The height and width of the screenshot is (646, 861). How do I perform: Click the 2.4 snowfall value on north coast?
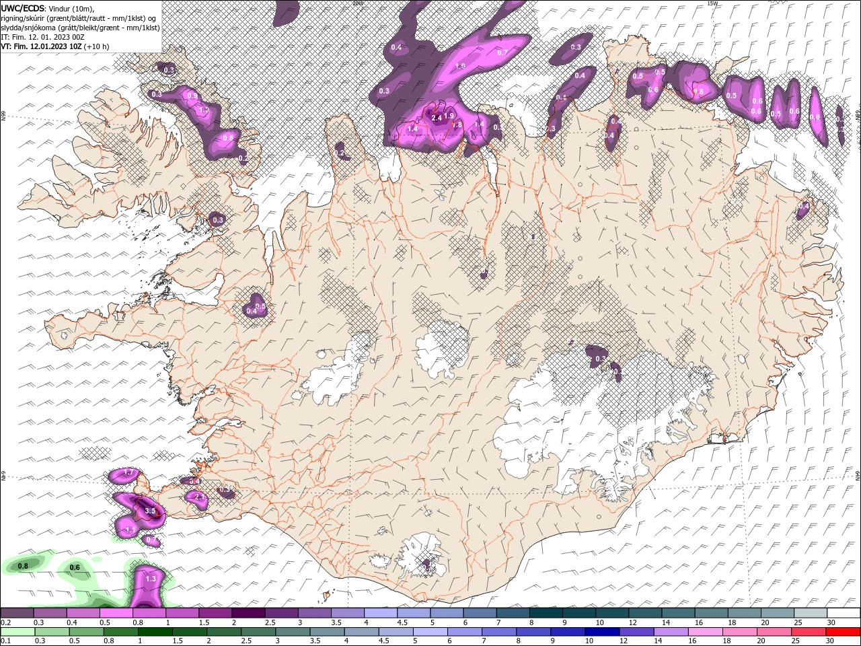pyautogui.click(x=436, y=118)
